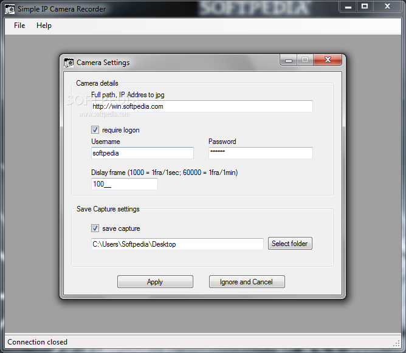Click the 'Connection closed' status bar text

[37, 342]
